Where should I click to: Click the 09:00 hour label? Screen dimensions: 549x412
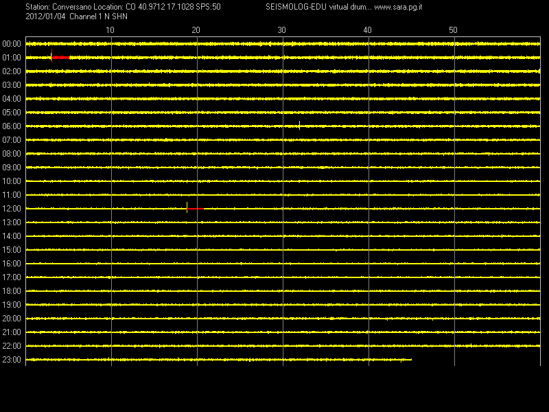click(12, 168)
